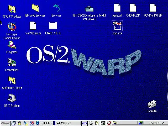Click the flashlight find icon in WarpCenter
This screenshot has height=126, width=168.
coord(26,123)
